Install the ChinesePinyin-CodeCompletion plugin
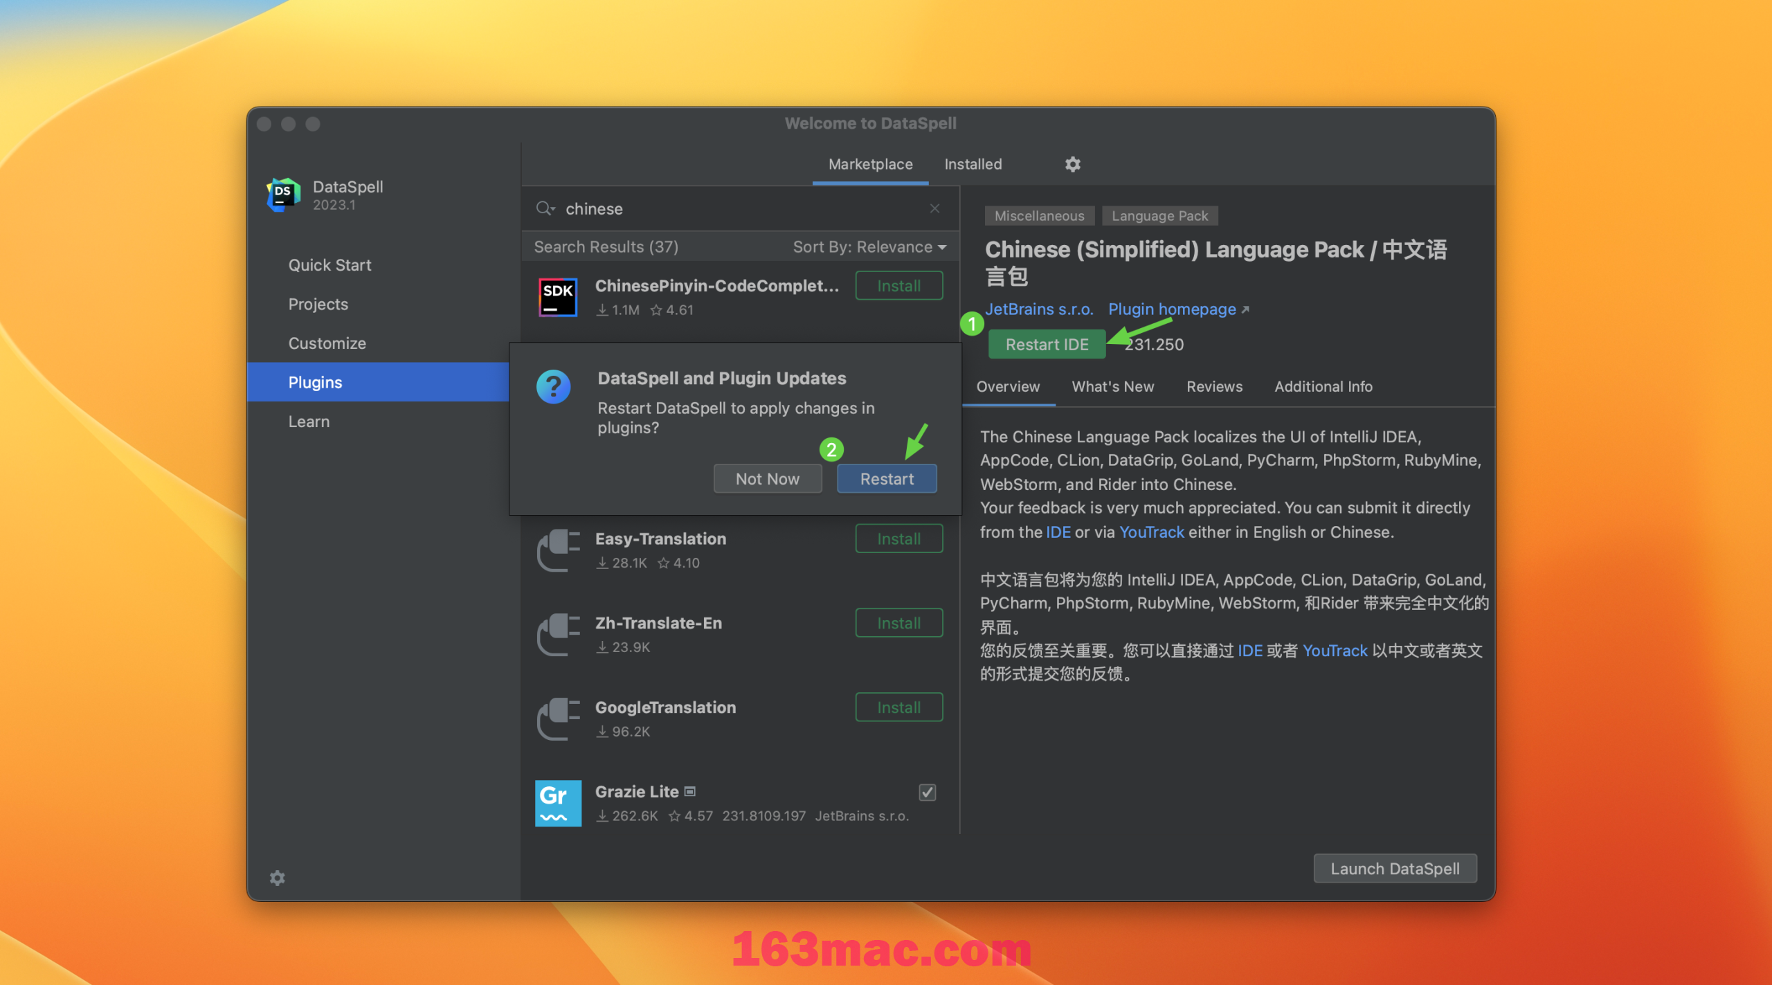The image size is (1772, 985). 898,286
